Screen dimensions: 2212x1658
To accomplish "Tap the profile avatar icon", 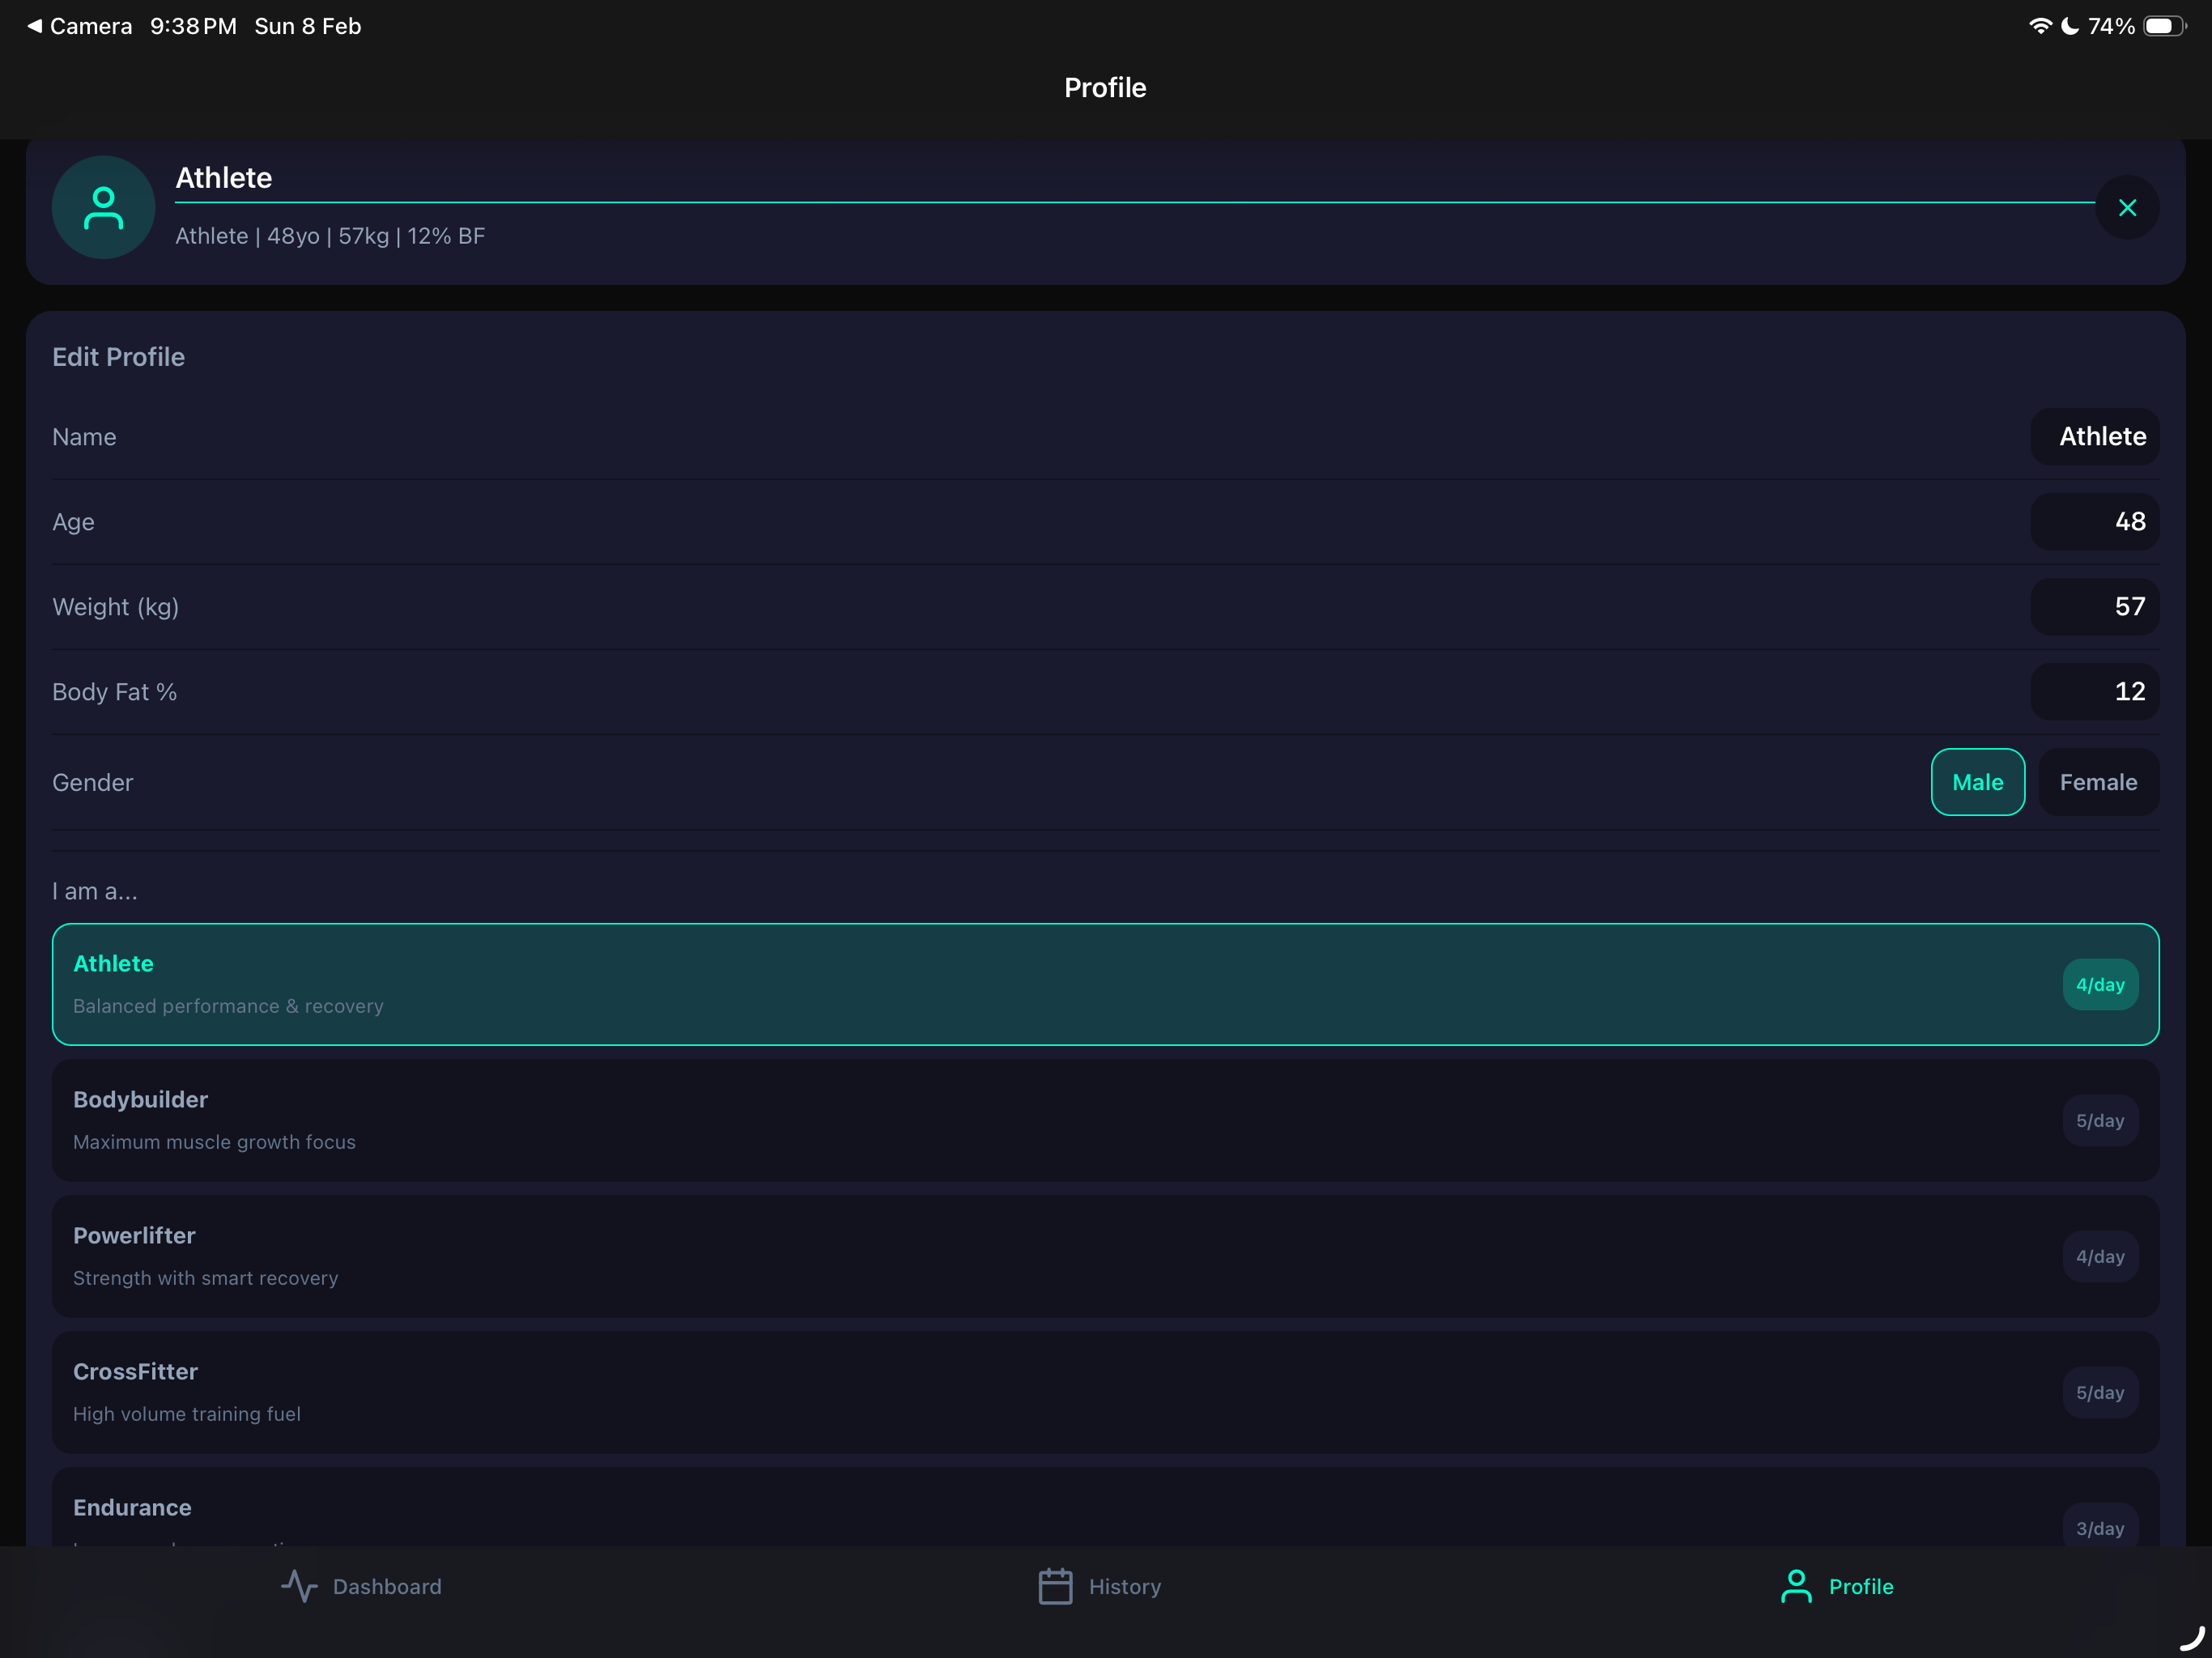I will click(103, 208).
